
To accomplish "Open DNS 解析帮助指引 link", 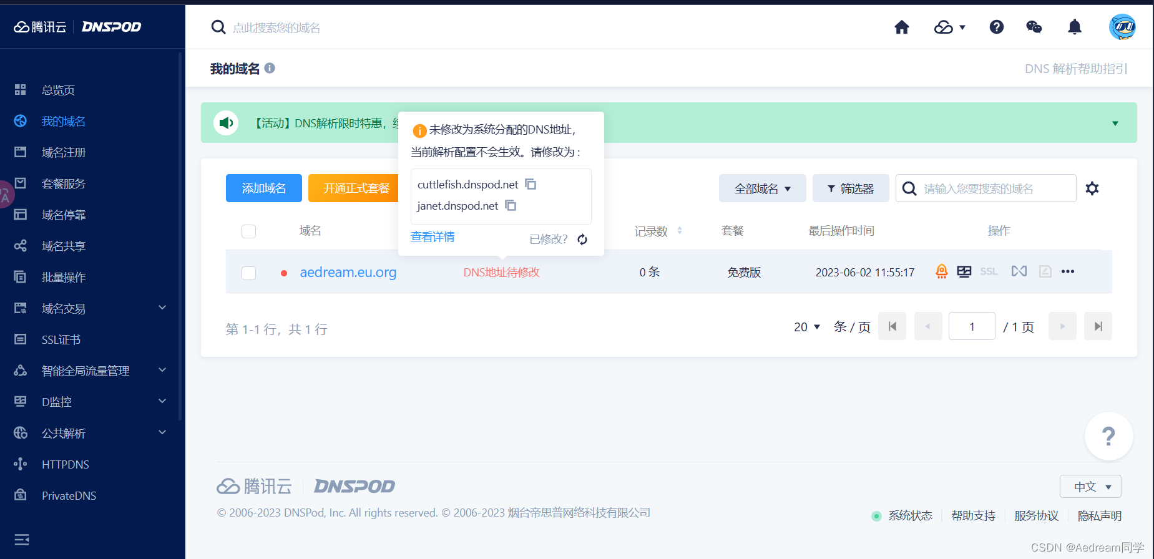I will click(x=1076, y=69).
